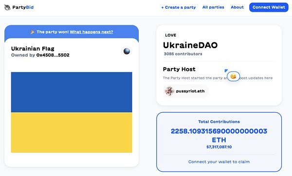Image resolution: width=292 pixels, height=176 pixels.
Task: Click the Ukrainian flag NFT image
Action: [72, 112]
